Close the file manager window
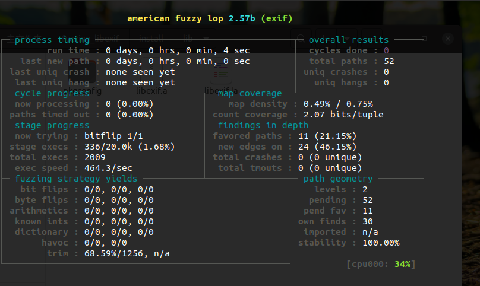The height and width of the screenshot is (286, 480). pyautogui.click(x=449, y=38)
